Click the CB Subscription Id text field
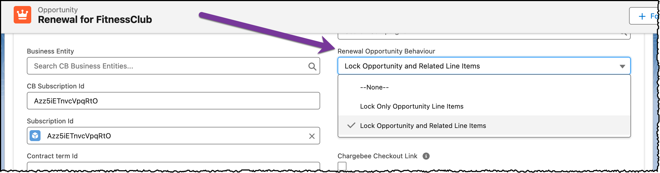Viewport: 660px width, 173px height. 173,101
